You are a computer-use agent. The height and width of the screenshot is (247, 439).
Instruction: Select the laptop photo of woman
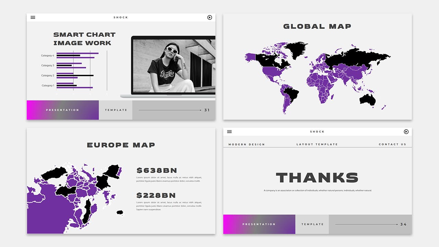click(174, 66)
